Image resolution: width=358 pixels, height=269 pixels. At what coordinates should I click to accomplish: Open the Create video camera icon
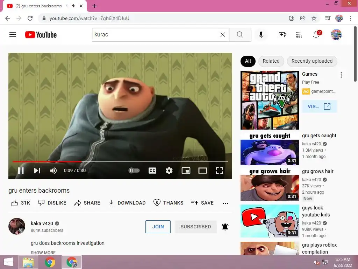tap(282, 35)
